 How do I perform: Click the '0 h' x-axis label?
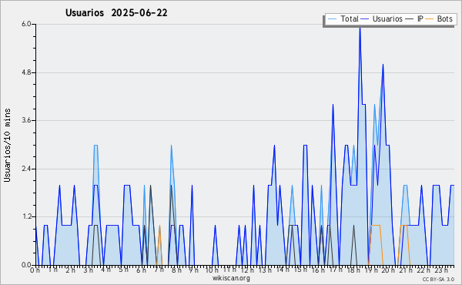point(35,270)
